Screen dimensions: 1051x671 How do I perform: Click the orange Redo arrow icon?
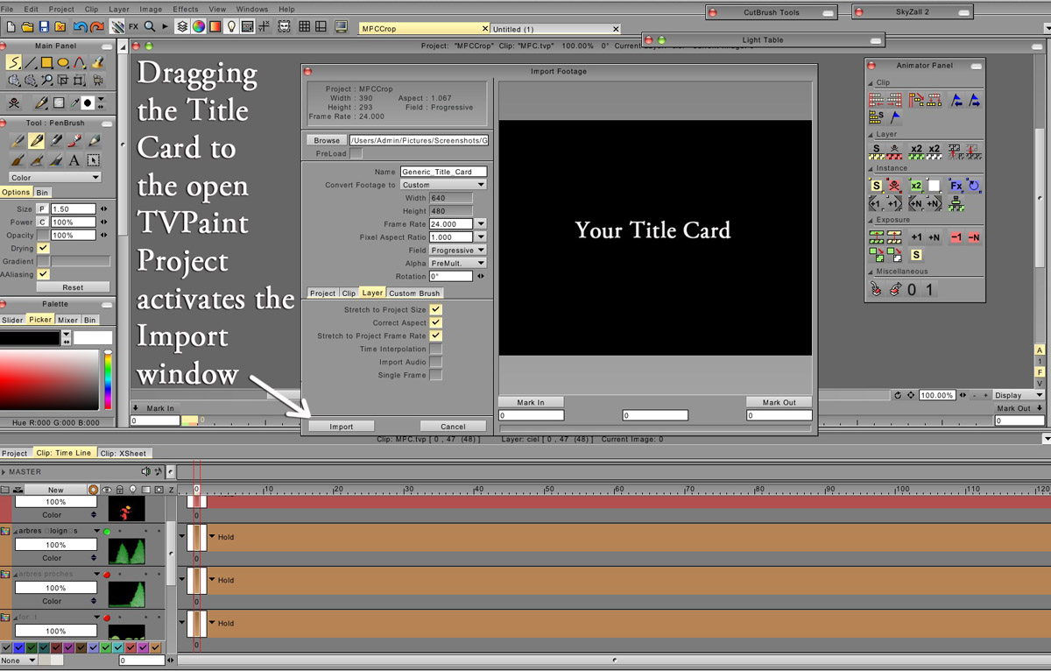[x=97, y=27]
